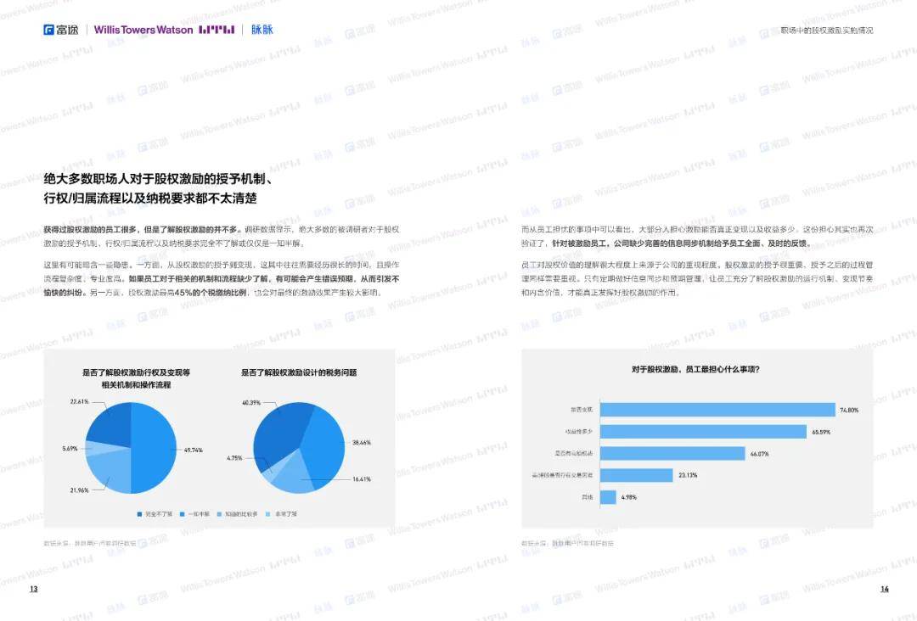Click the bar category label 其他
The image size is (917, 621).
587,498
